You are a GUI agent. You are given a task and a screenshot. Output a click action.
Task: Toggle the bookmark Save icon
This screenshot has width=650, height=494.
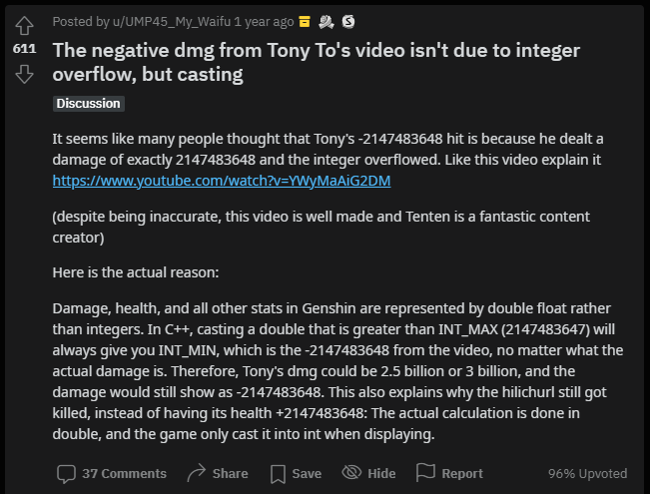point(278,474)
